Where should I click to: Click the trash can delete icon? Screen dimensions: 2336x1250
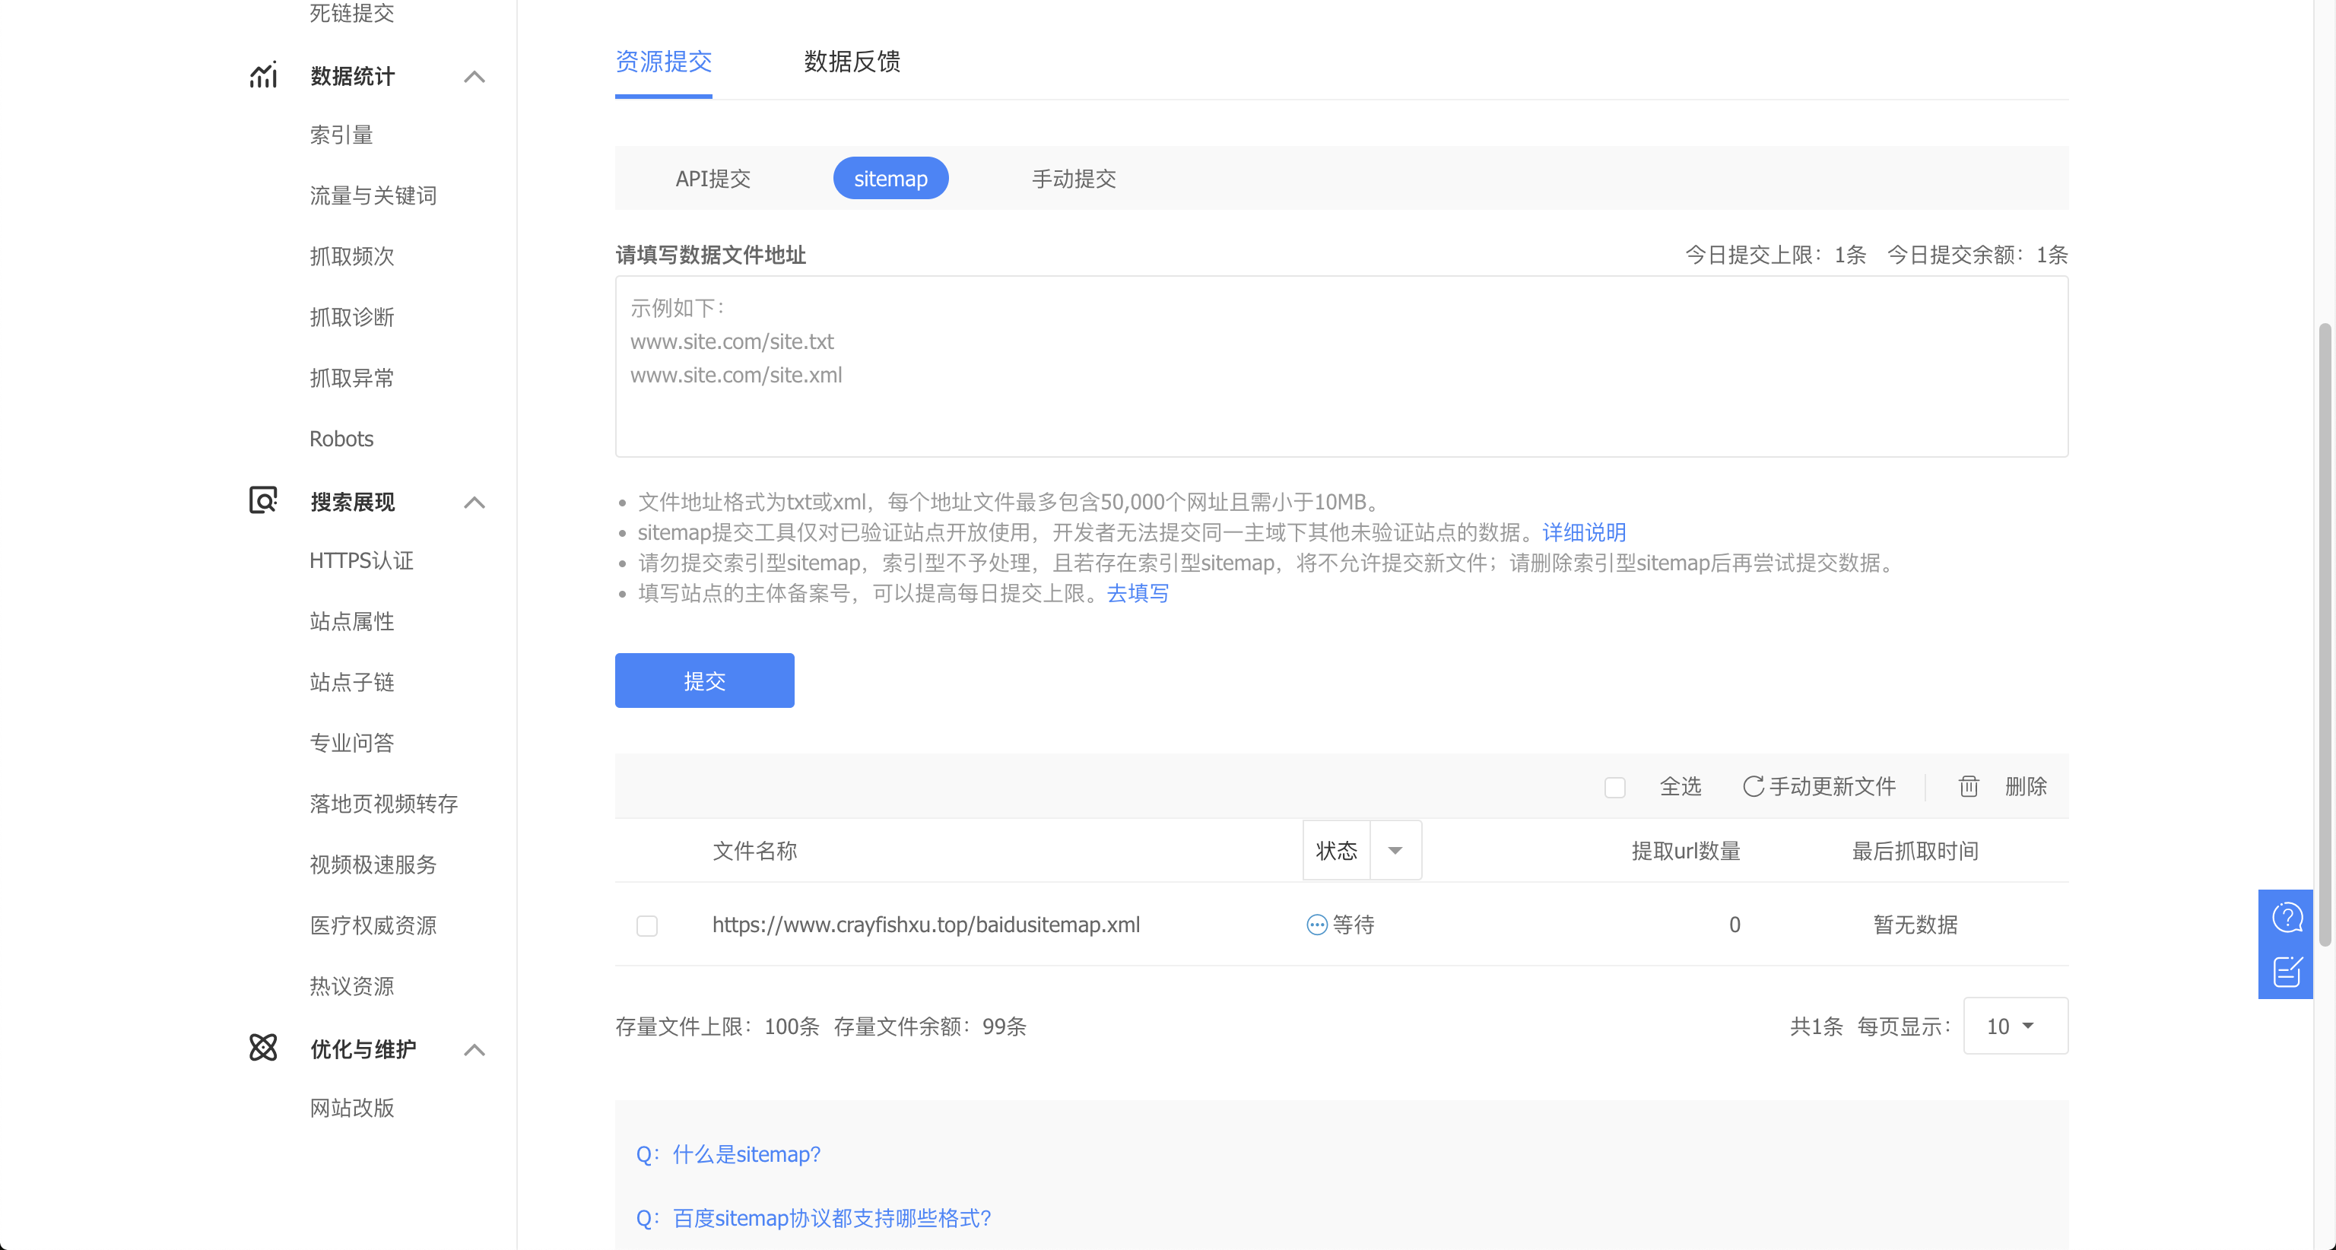click(1968, 786)
